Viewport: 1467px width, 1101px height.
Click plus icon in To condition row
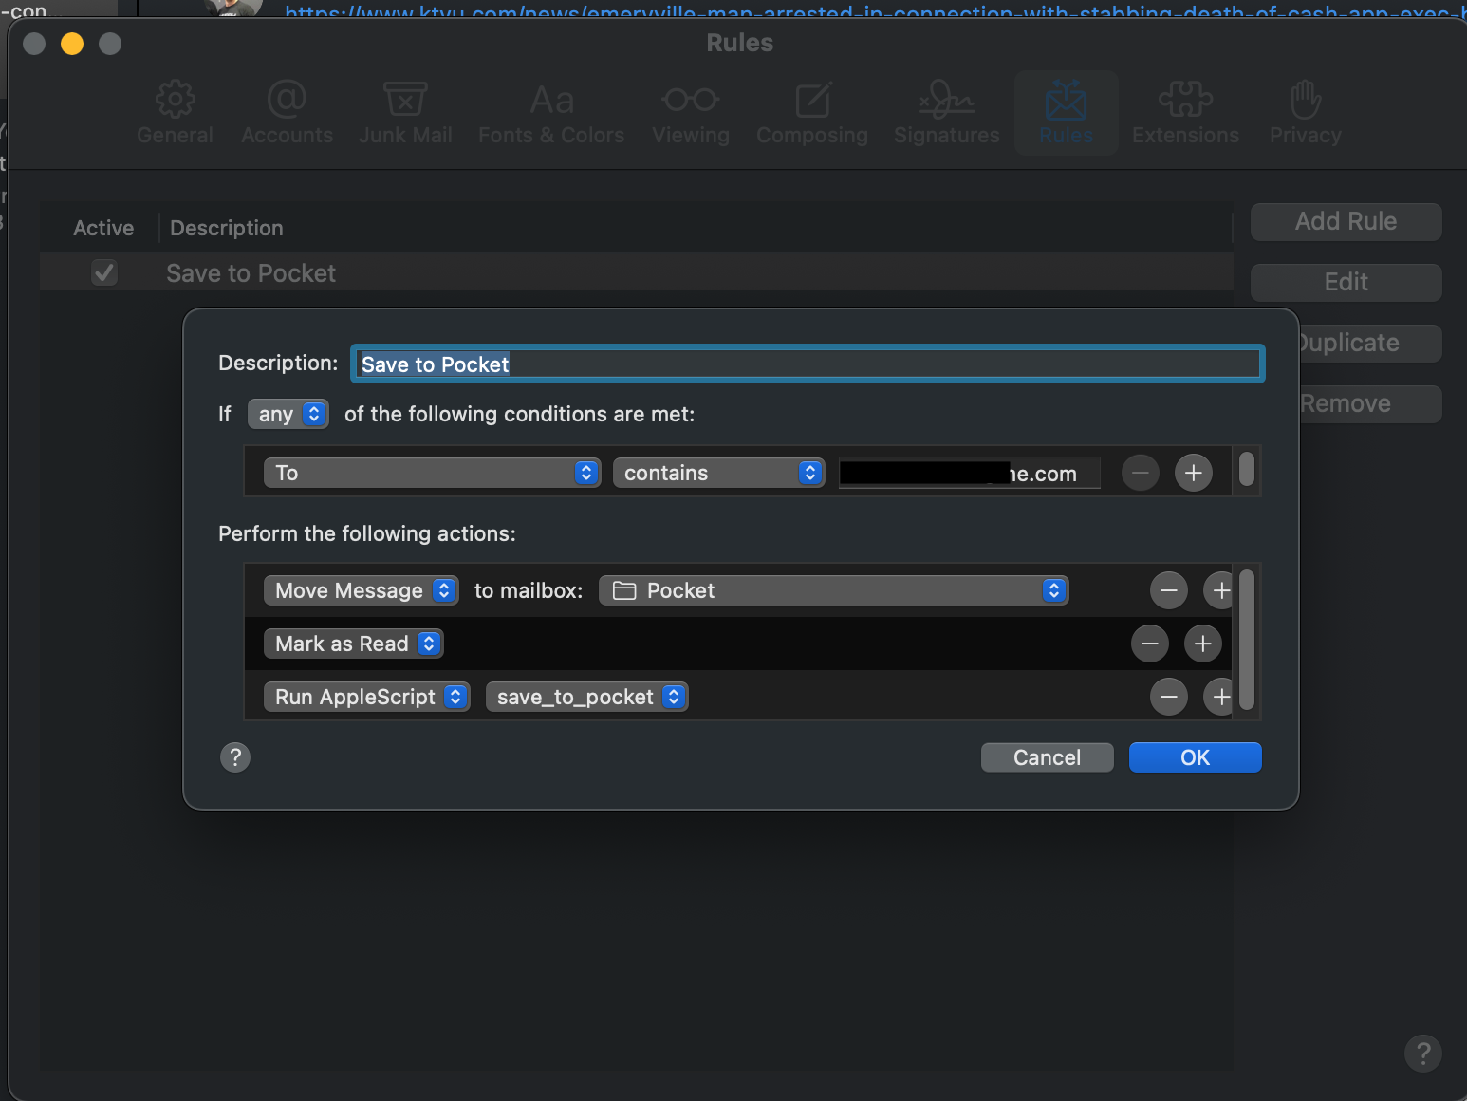[1193, 473]
